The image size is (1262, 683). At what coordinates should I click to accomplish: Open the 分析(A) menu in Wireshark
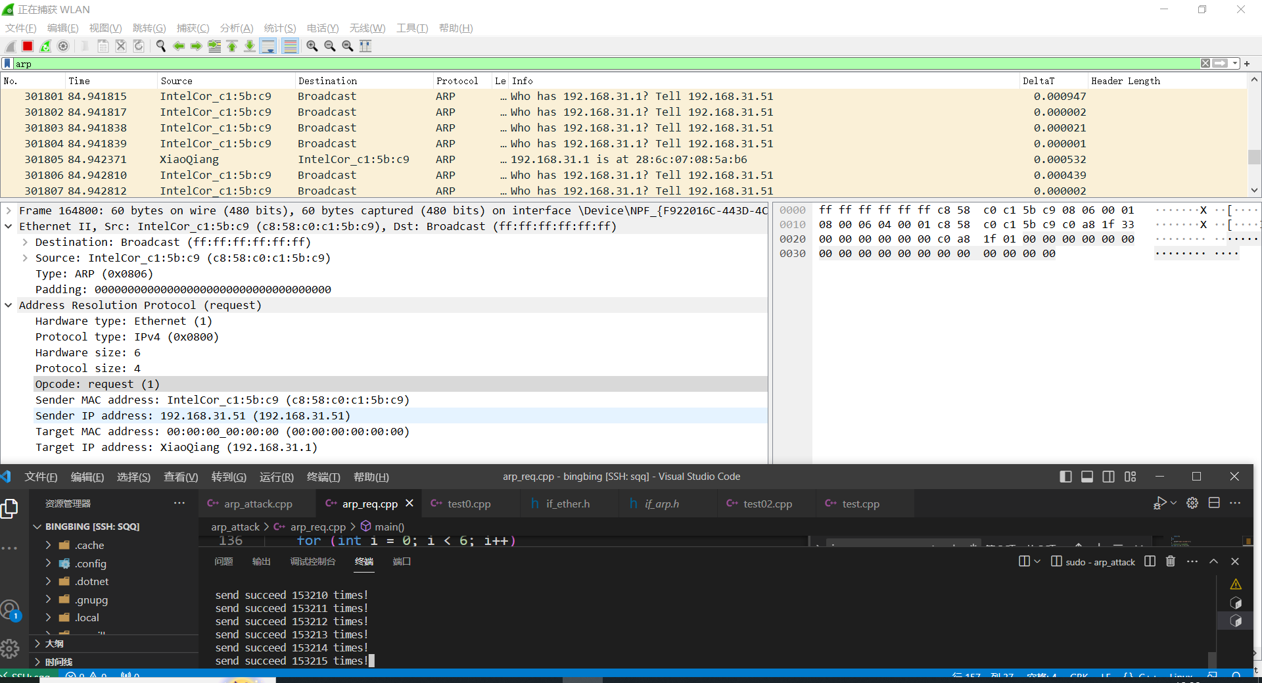pyautogui.click(x=237, y=28)
